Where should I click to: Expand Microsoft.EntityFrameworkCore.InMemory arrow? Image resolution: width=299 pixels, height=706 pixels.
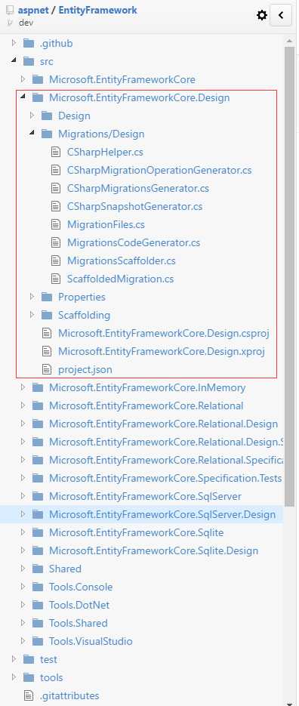click(23, 387)
